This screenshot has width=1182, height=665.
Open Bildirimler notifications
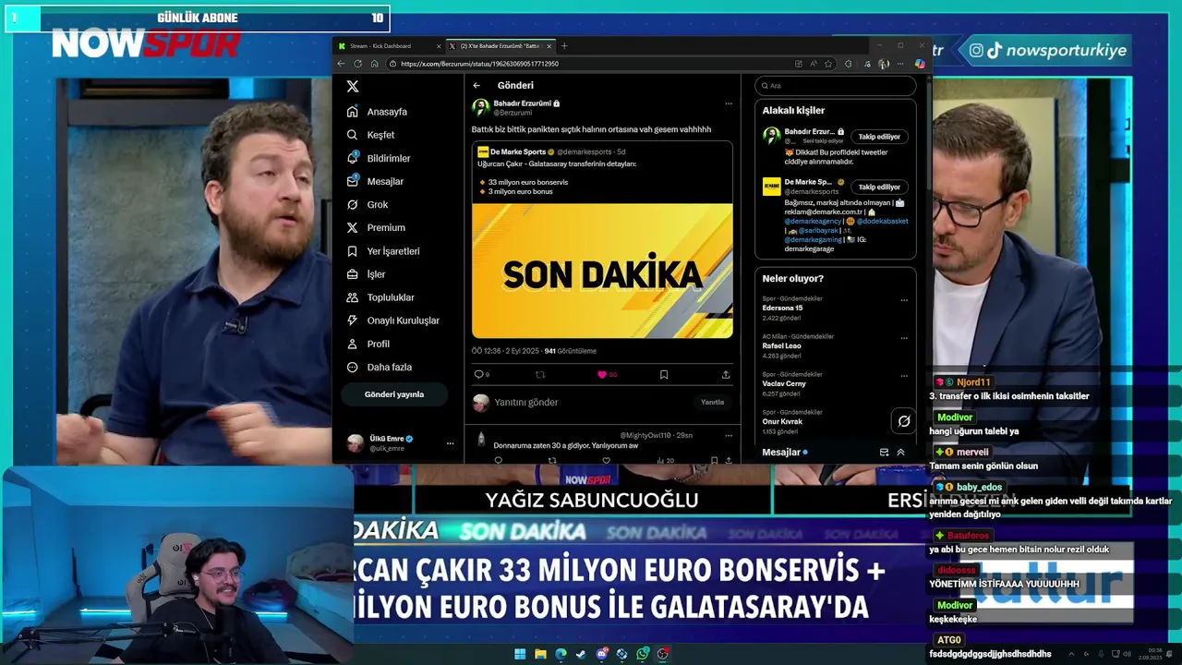pos(379,158)
